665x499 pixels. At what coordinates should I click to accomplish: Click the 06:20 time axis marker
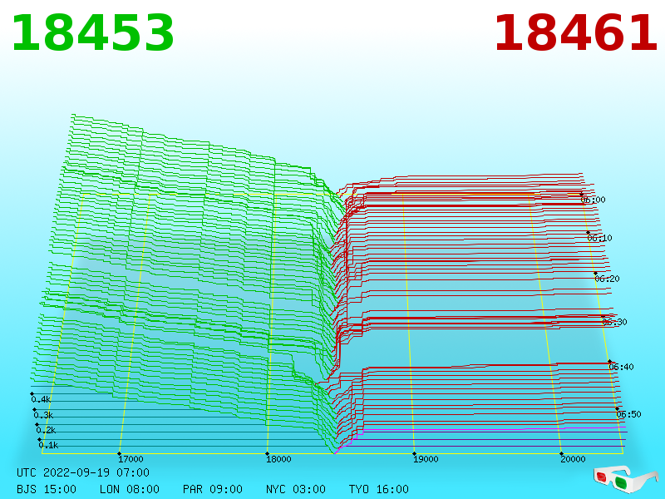point(607,279)
